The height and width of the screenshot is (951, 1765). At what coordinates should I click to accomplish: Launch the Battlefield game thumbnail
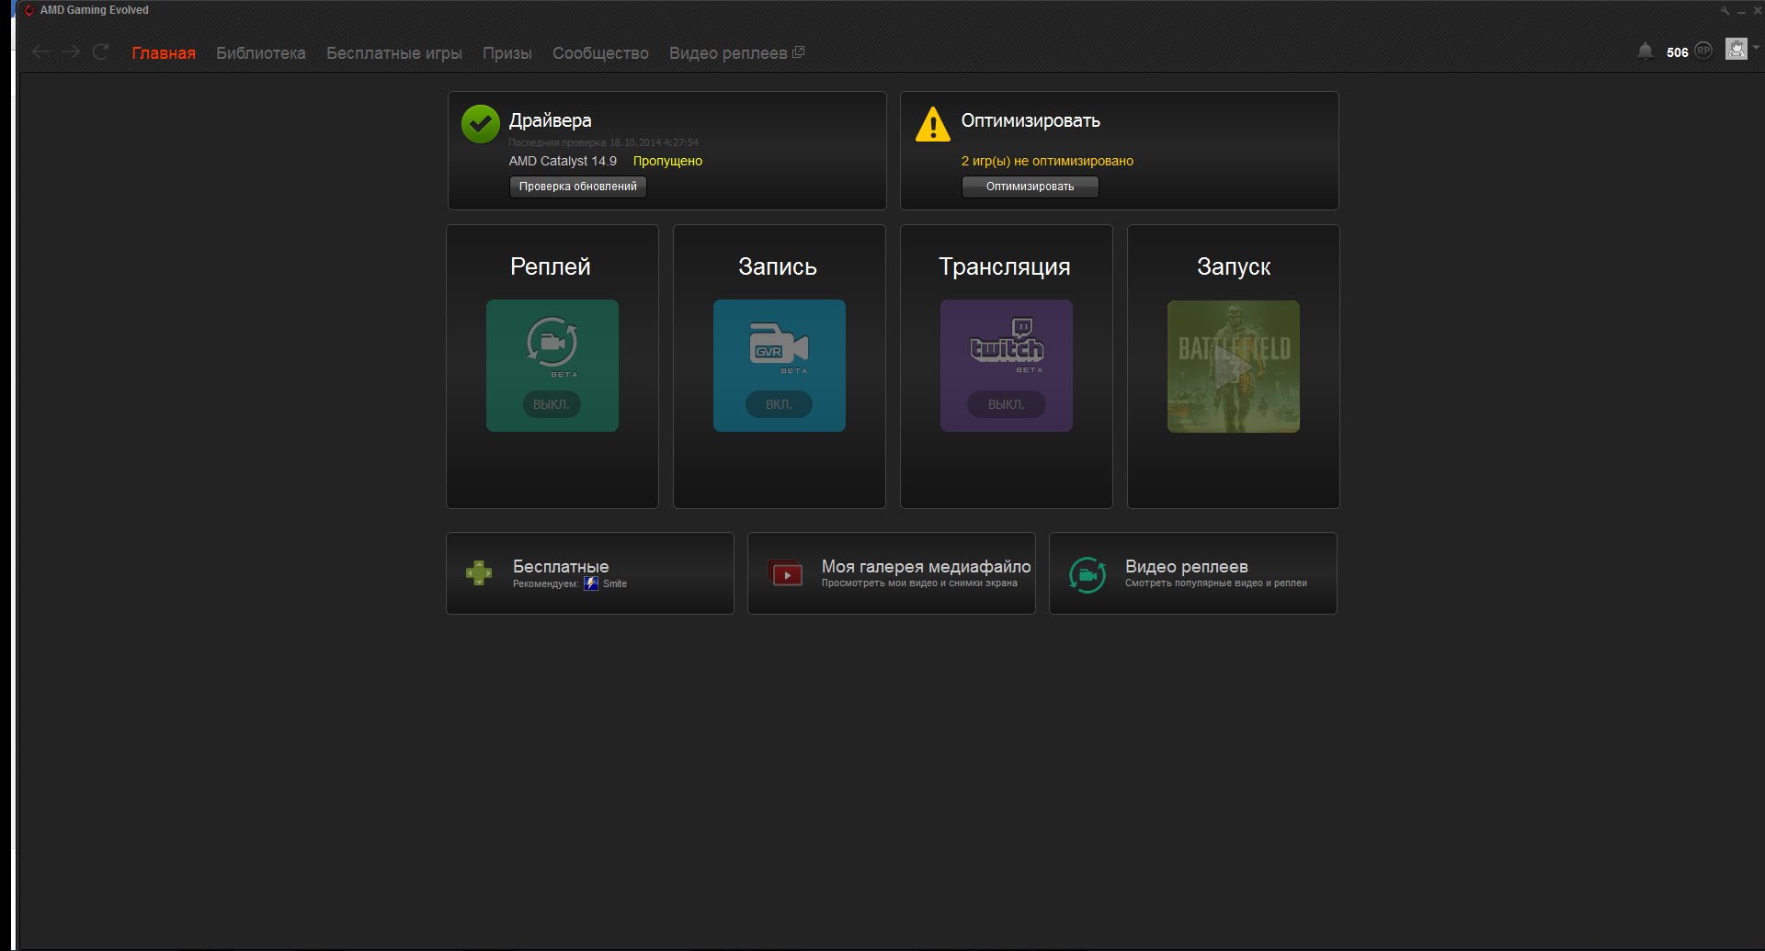[1234, 367]
